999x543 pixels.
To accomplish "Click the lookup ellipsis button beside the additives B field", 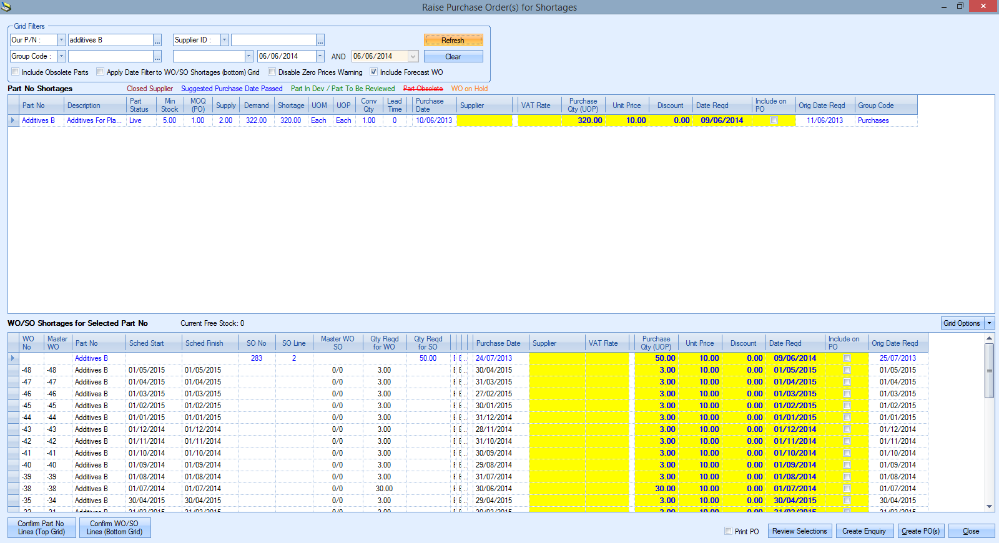I will tap(157, 41).
